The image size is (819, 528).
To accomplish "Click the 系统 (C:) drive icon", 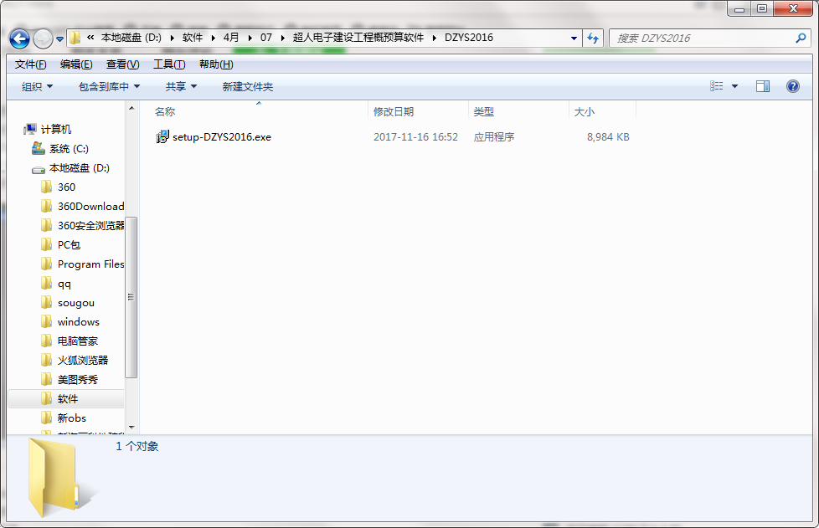I will pyautogui.click(x=39, y=148).
